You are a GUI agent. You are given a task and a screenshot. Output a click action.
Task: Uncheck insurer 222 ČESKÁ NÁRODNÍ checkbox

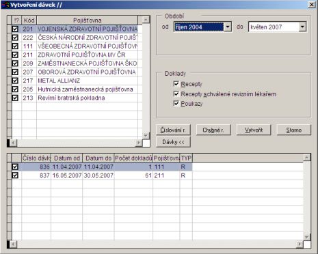click(x=15, y=38)
